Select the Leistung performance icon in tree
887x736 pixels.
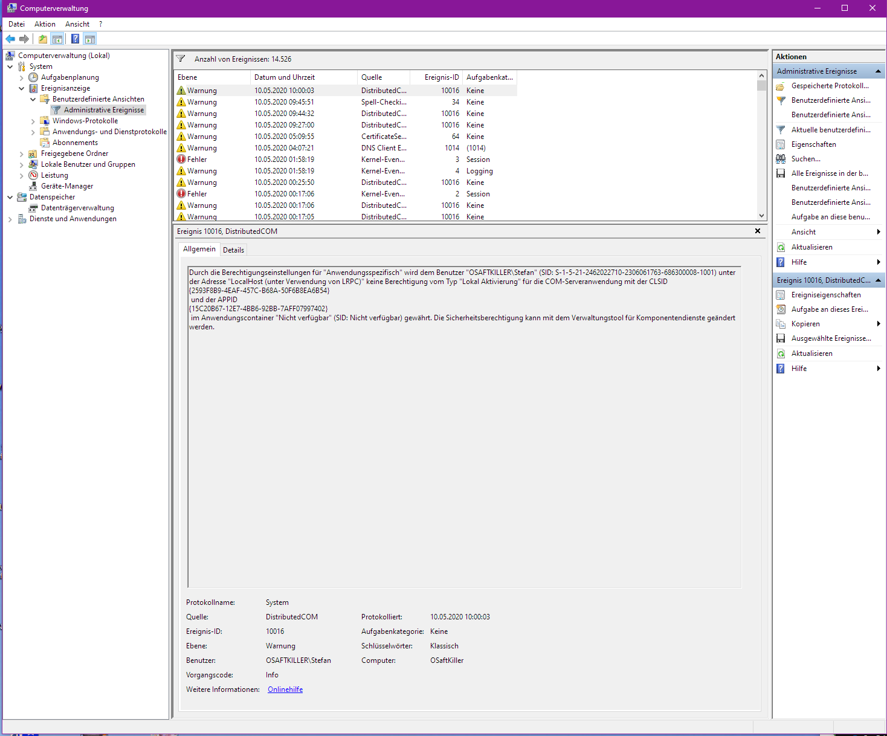click(x=33, y=175)
